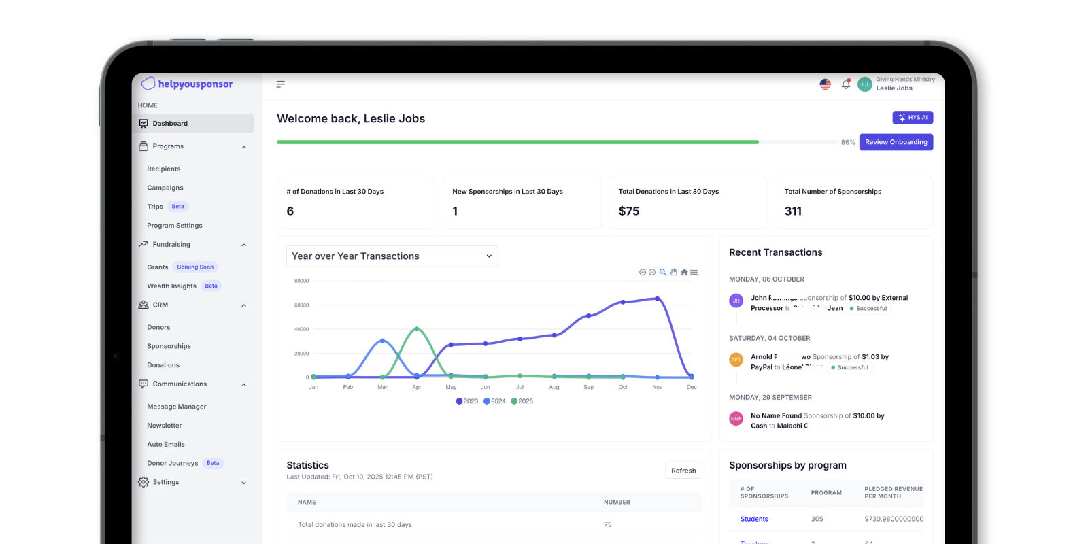Click the chart zoom out icon
This screenshot has height=544, width=1088.
(x=652, y=272)
